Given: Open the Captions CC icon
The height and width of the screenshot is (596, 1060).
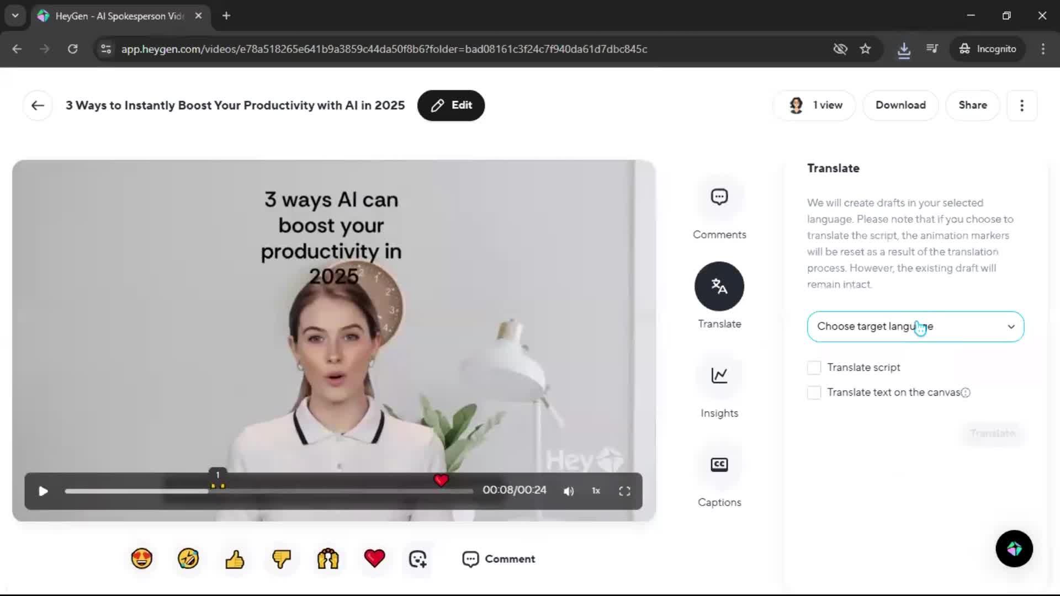Looking at the screenshot, I should click(x=719, y=465).
